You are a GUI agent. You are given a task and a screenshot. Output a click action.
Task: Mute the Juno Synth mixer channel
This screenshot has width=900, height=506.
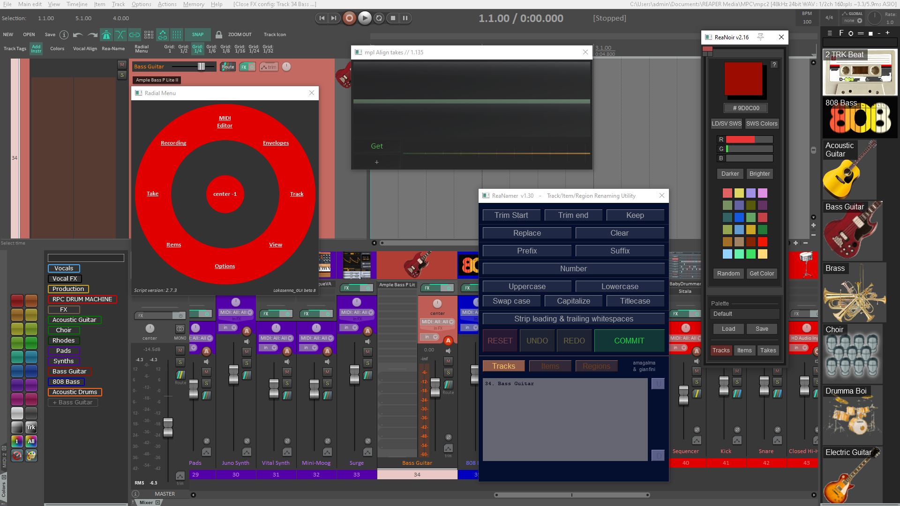coord(247,352)
